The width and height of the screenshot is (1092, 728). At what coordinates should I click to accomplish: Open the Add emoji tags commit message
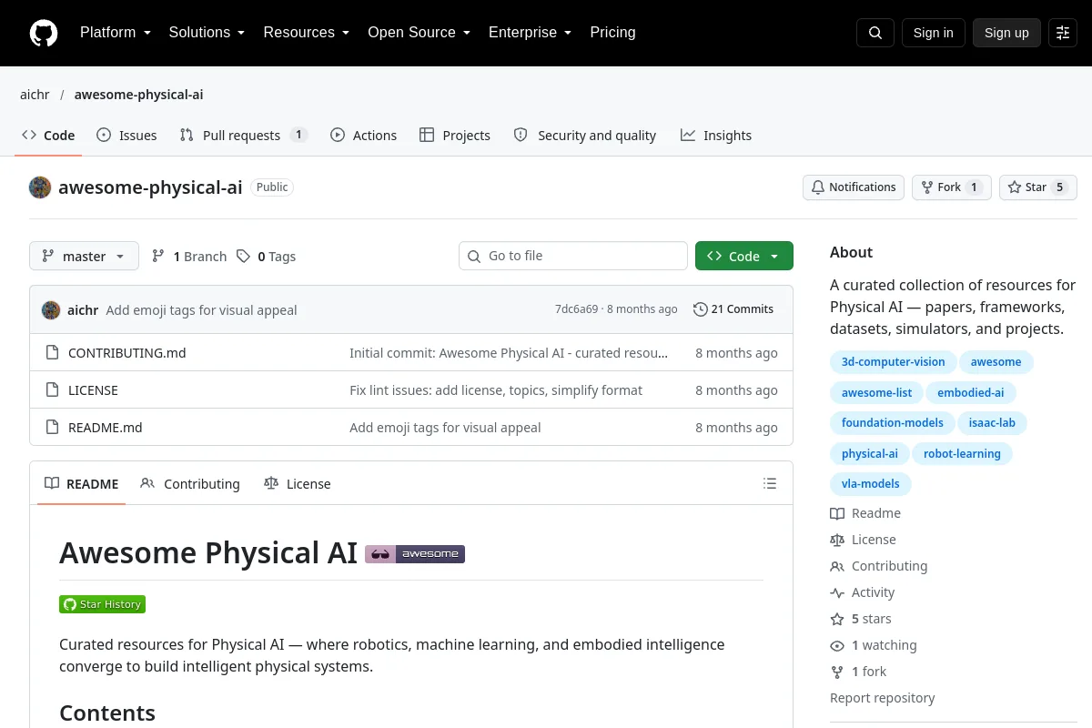[x=201, y=310]
